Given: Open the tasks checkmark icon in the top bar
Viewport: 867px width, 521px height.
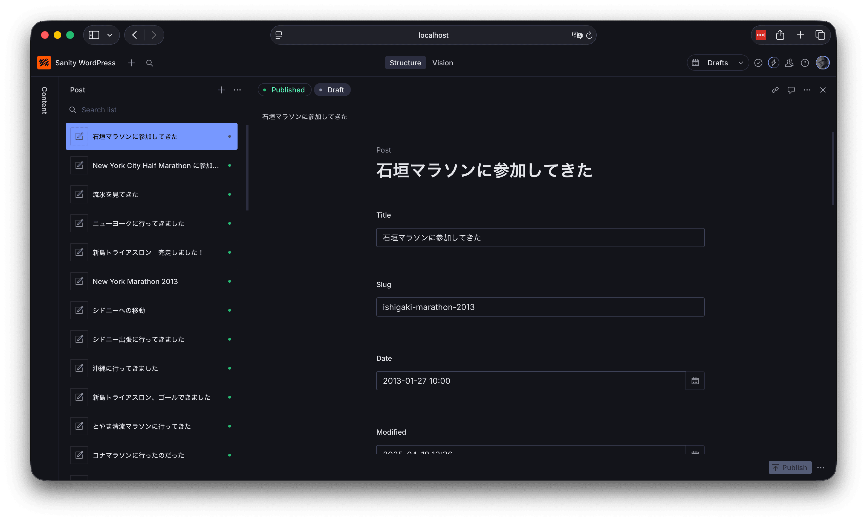Looking at the screenshot, I should click(758, 63).
